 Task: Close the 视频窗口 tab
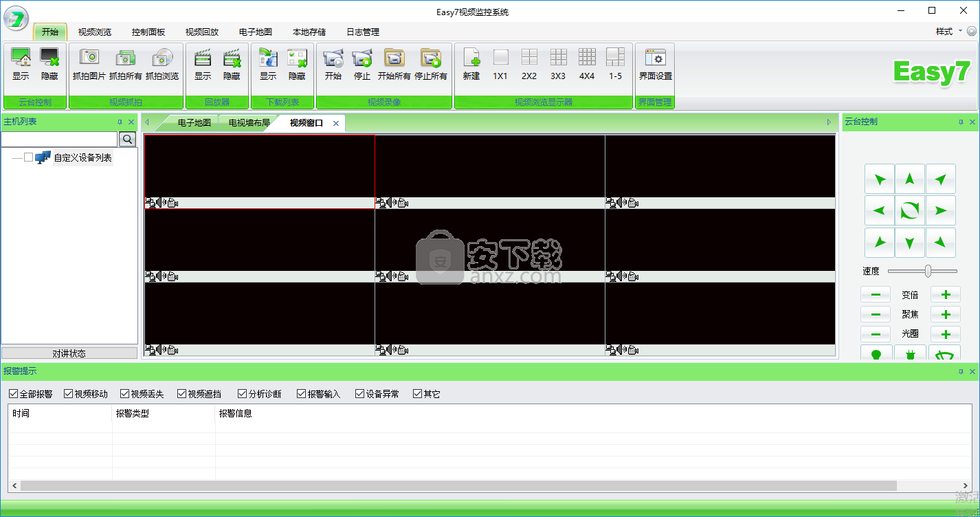click(x=336, y=123)
